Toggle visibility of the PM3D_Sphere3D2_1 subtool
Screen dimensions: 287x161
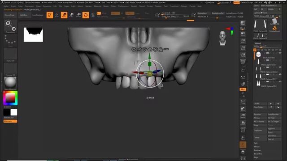tap(280, 74)
